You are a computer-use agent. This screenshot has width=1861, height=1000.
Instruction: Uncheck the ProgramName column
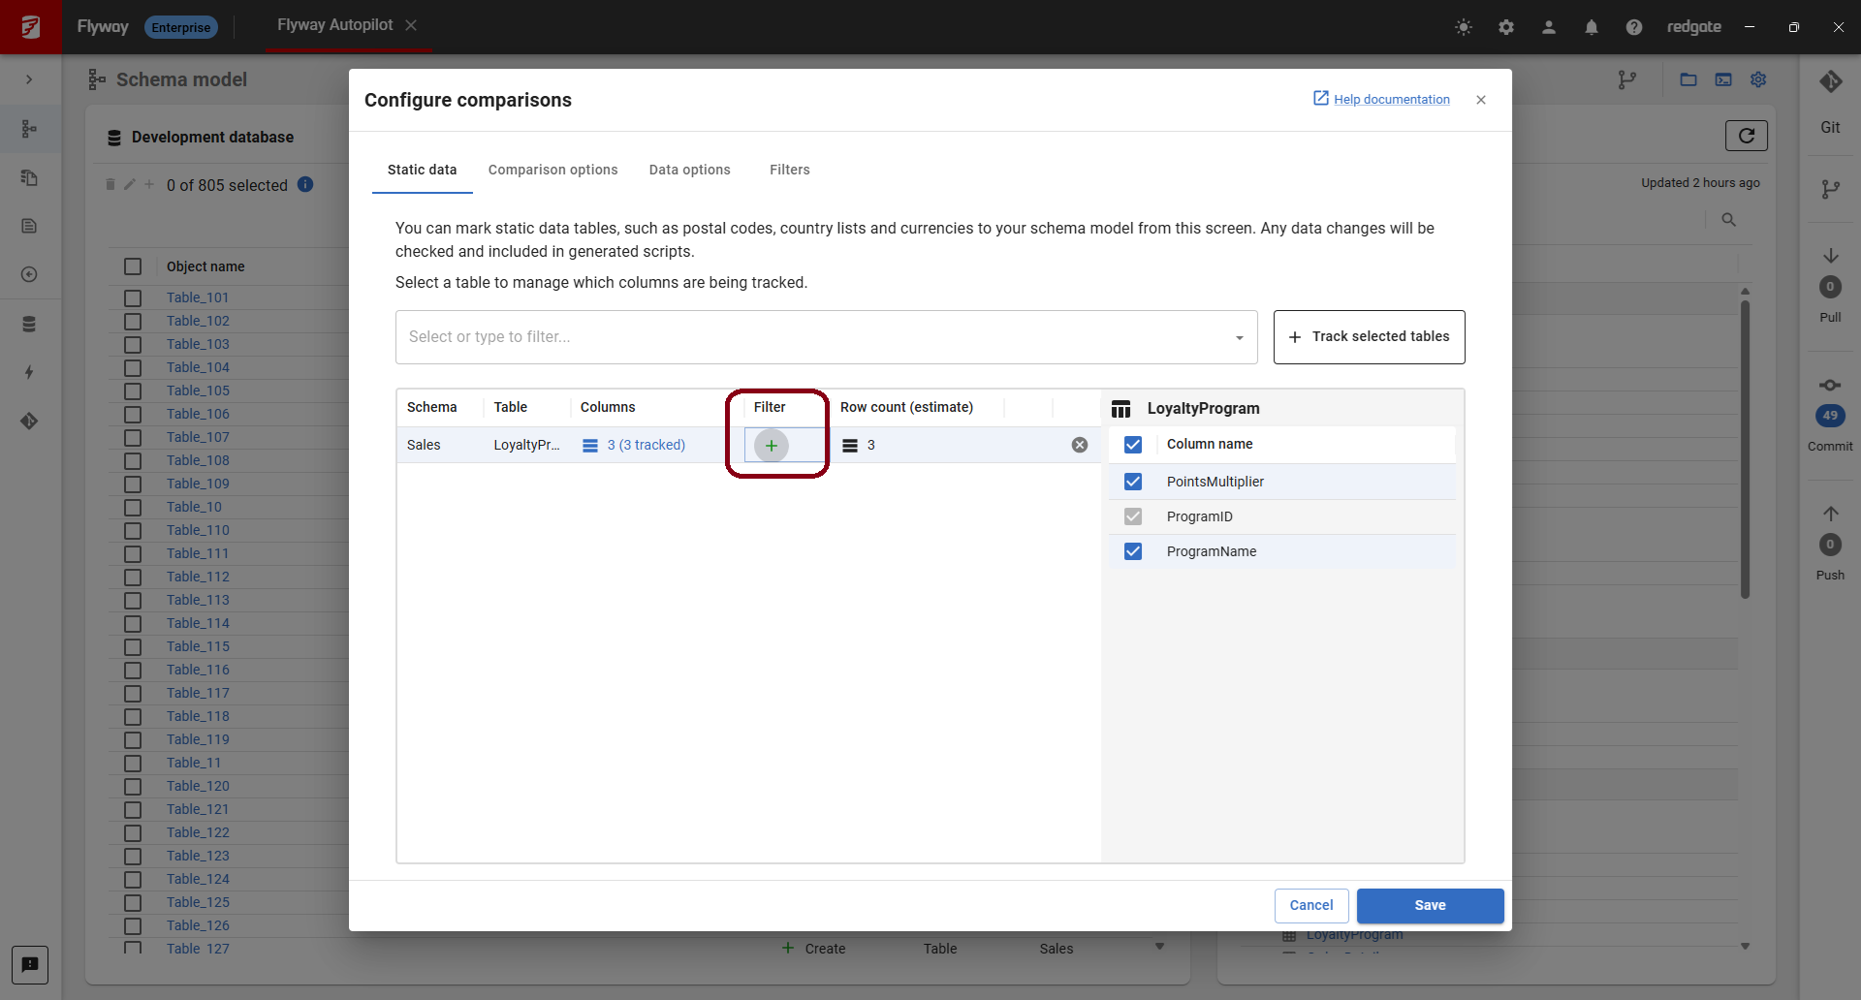point(1133,551)
